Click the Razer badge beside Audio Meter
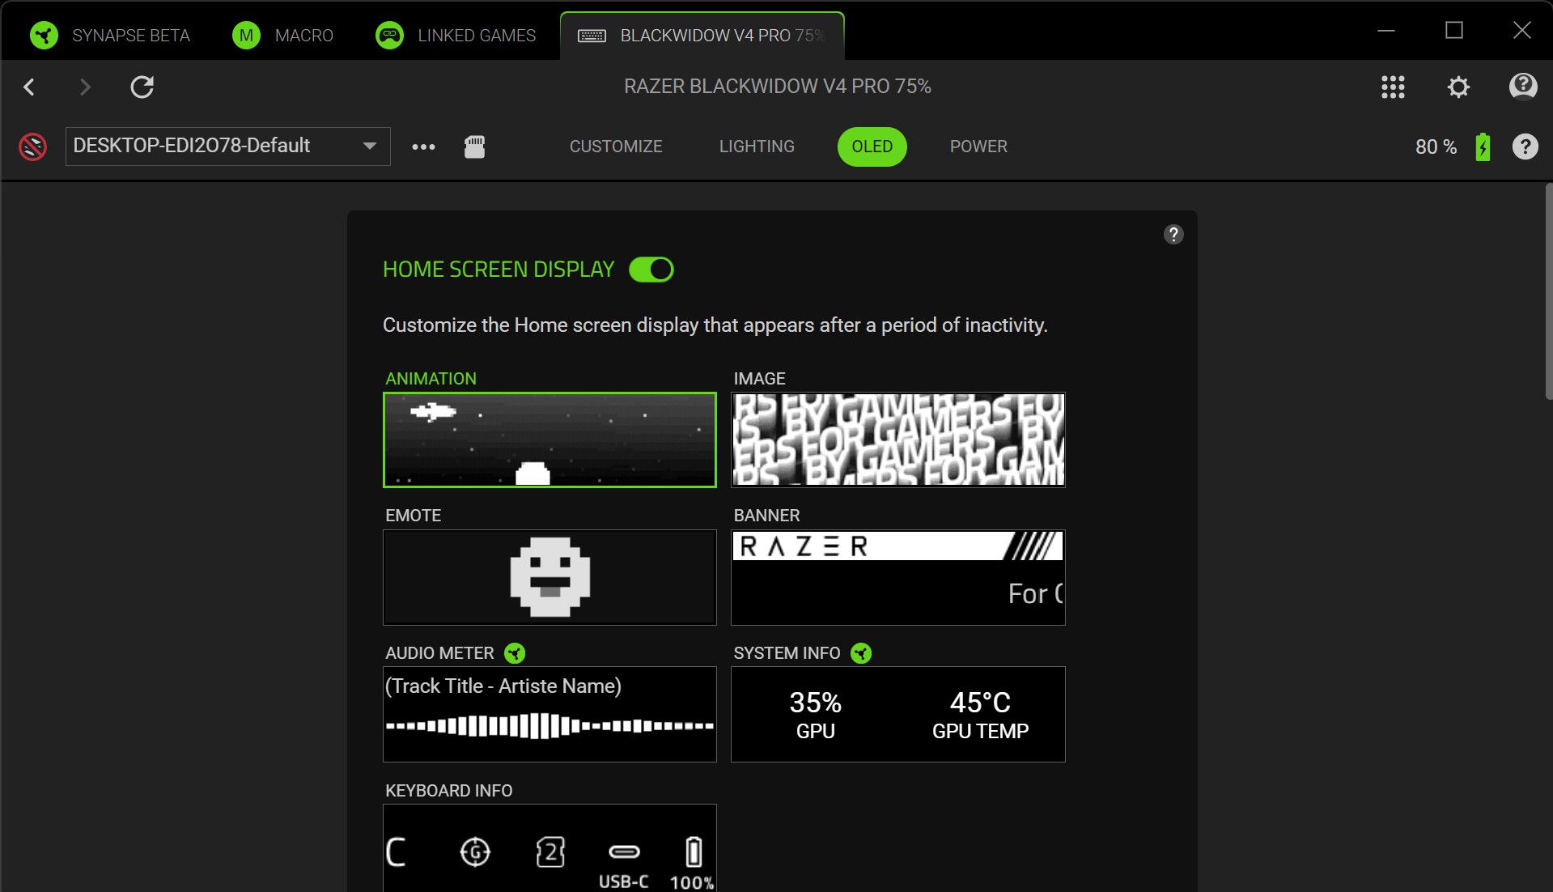 point(515,653)
